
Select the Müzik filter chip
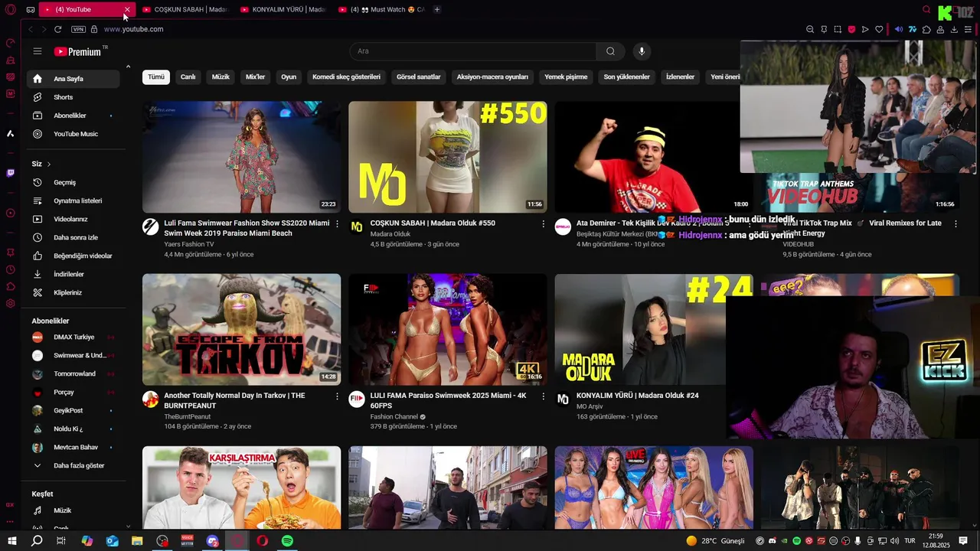220,77
